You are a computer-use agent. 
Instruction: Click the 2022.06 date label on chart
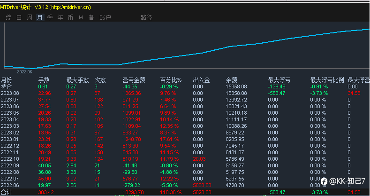(x=24, y=71)
